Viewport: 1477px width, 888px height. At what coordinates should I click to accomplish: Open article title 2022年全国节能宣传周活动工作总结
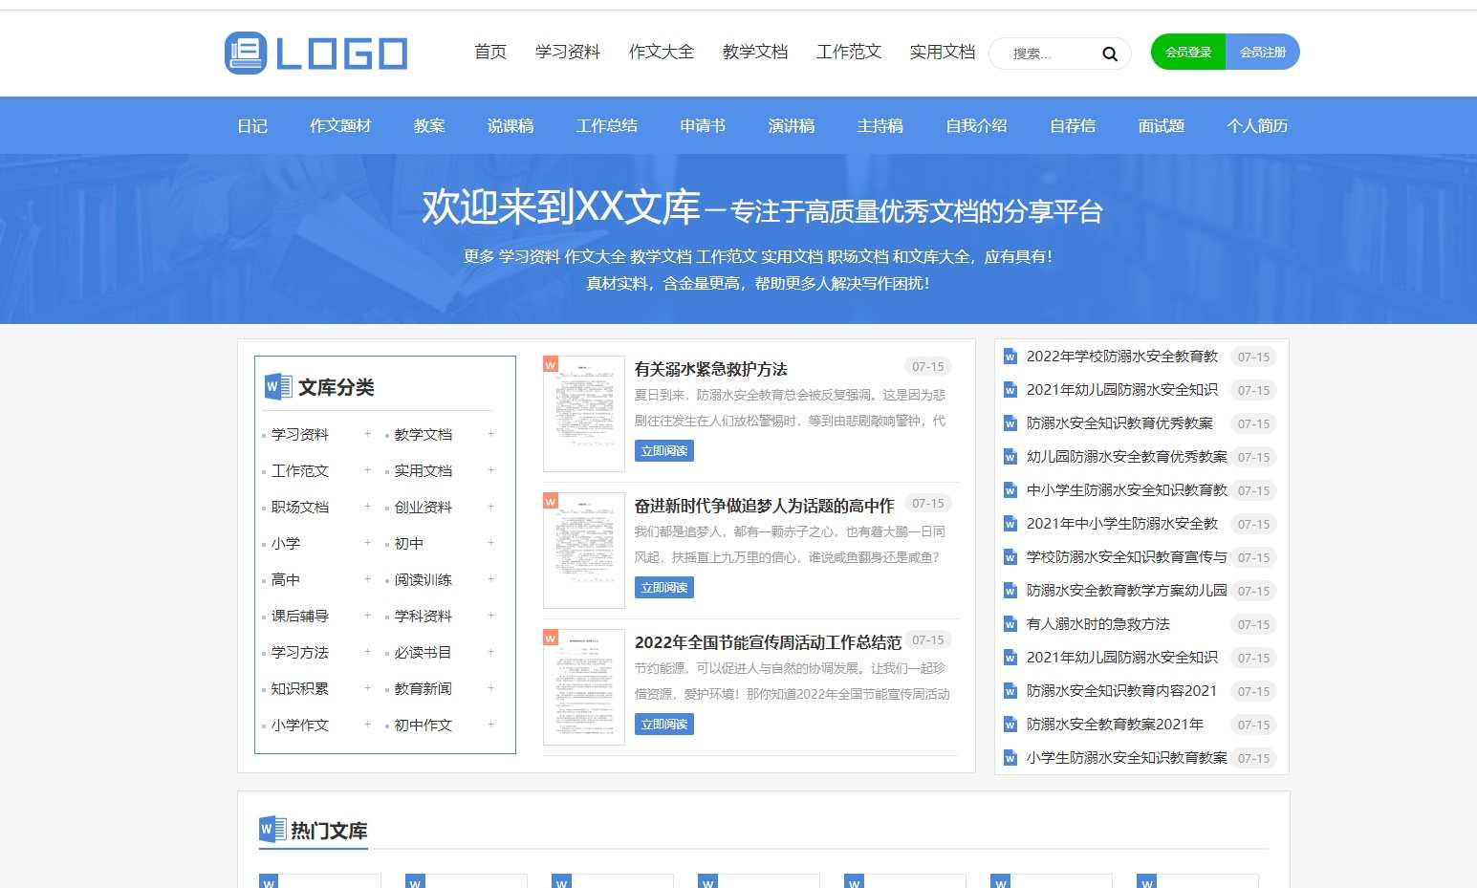point(768,642)
